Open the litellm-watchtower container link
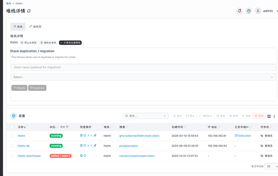 pos(29,156)
